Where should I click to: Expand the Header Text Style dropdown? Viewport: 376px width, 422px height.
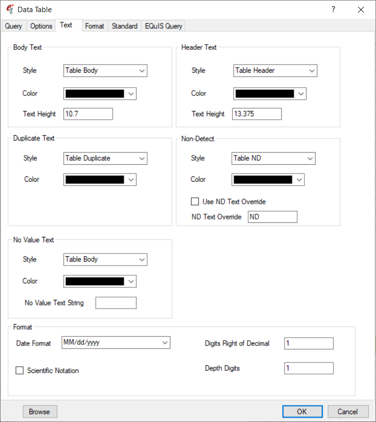[275, 71]
